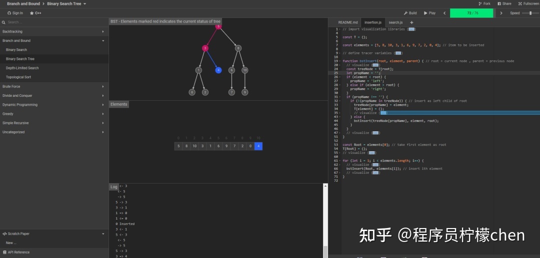Step to the next frame with the right chevron

point(501,13)
